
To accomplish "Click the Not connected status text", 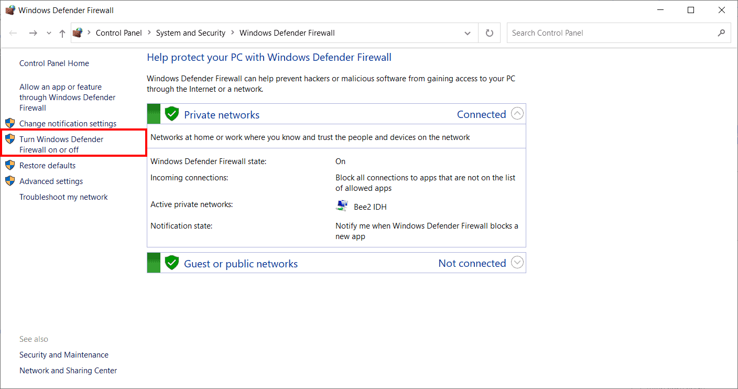I will (472, 263).
